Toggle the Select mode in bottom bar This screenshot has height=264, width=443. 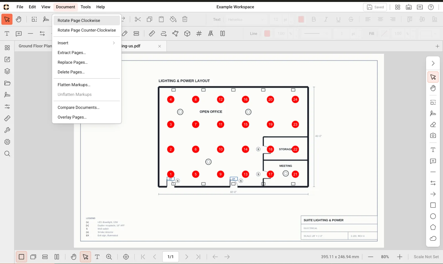pos(86,257)
